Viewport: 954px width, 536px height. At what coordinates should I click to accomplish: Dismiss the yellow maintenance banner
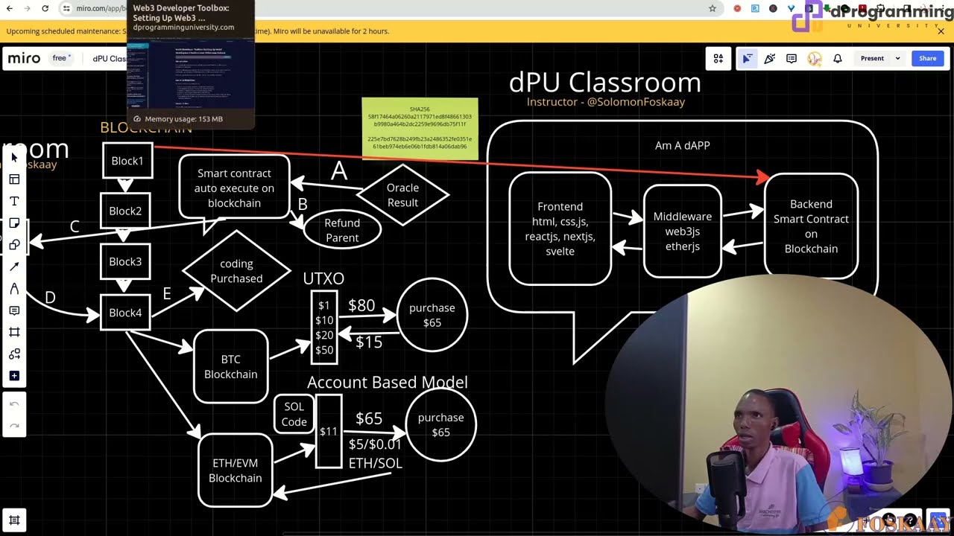(x=941, y=31)
